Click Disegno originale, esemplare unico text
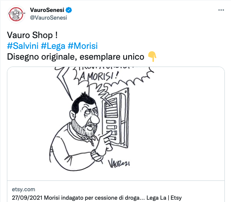The width and height of the screenshot is (231, 202). pos(75,57)
